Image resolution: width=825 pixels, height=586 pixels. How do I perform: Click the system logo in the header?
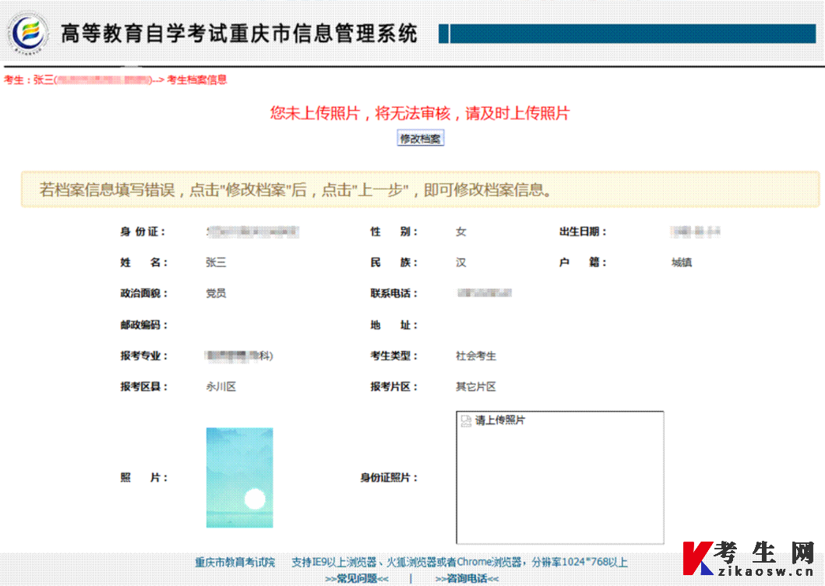(28, 34)
